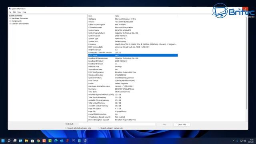Screen dimensions: 256x144
Task: Select the Virtualisation-based security row
Action: [x=133, y=117]
